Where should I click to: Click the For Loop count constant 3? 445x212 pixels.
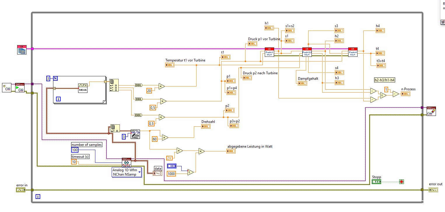(48, 78)
